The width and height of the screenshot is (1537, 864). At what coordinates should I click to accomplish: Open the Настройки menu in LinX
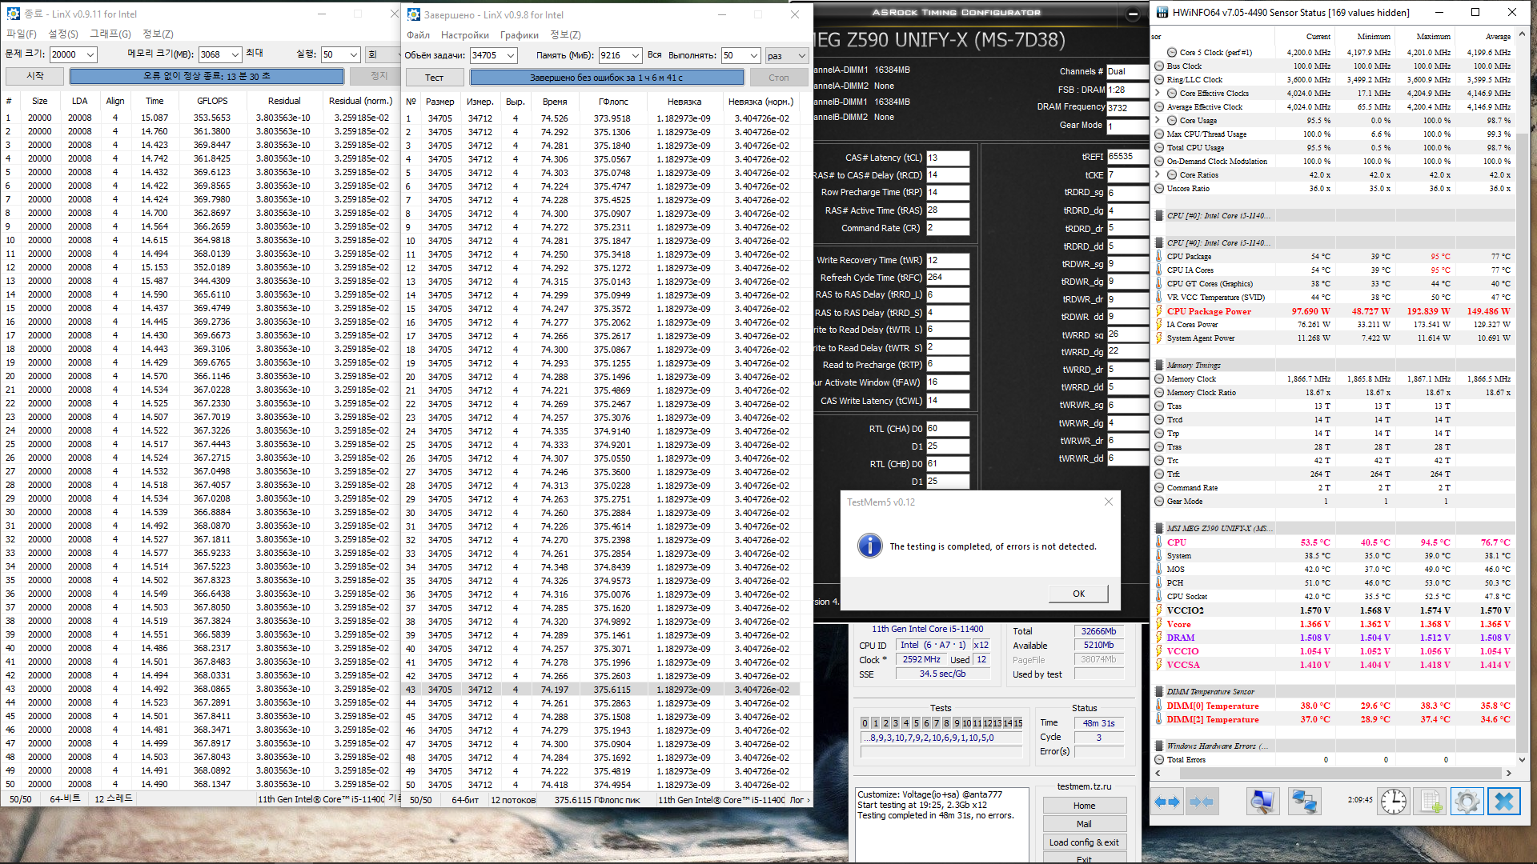pos(464,35)
